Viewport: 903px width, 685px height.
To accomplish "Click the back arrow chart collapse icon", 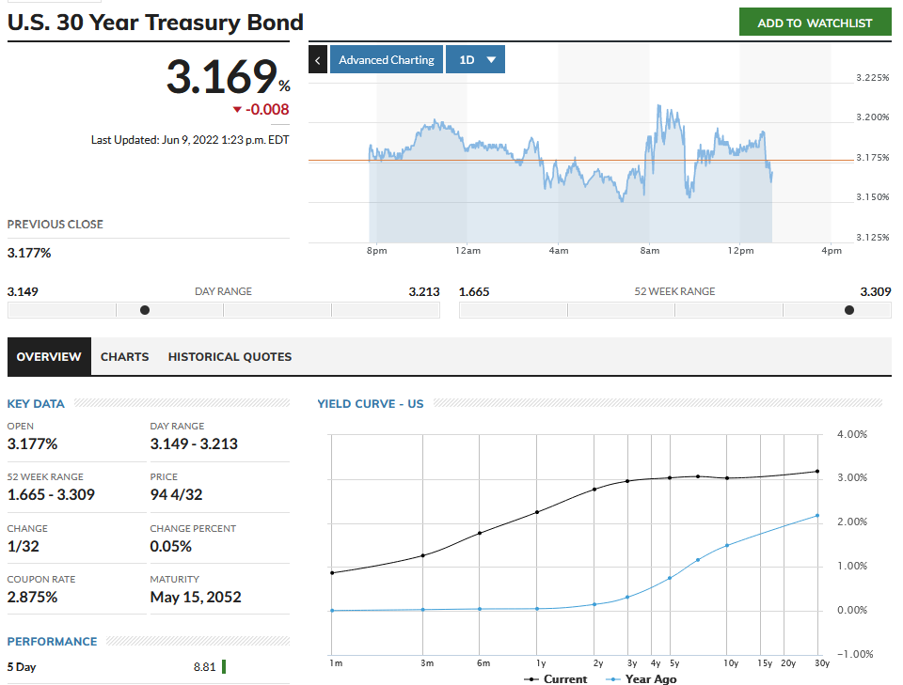I will click(x=318, y=59).
